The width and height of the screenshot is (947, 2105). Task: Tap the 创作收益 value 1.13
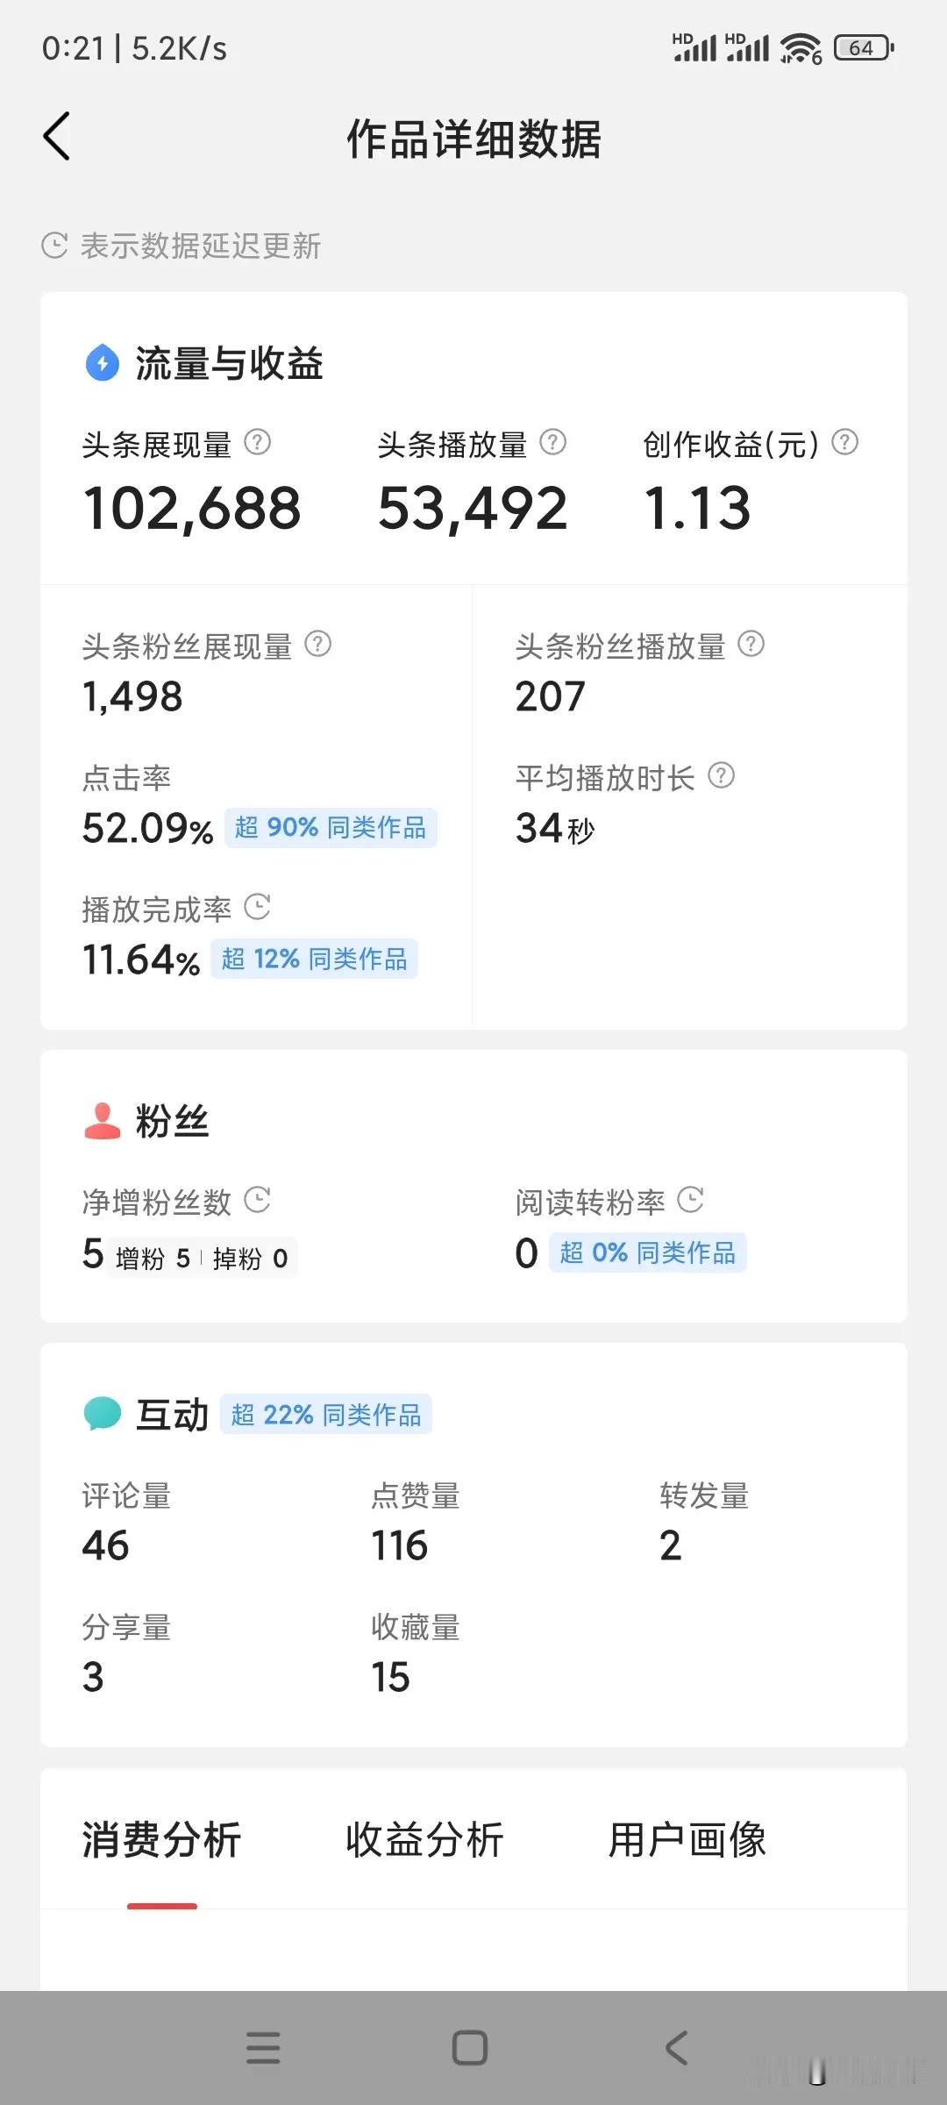(697, 508)
